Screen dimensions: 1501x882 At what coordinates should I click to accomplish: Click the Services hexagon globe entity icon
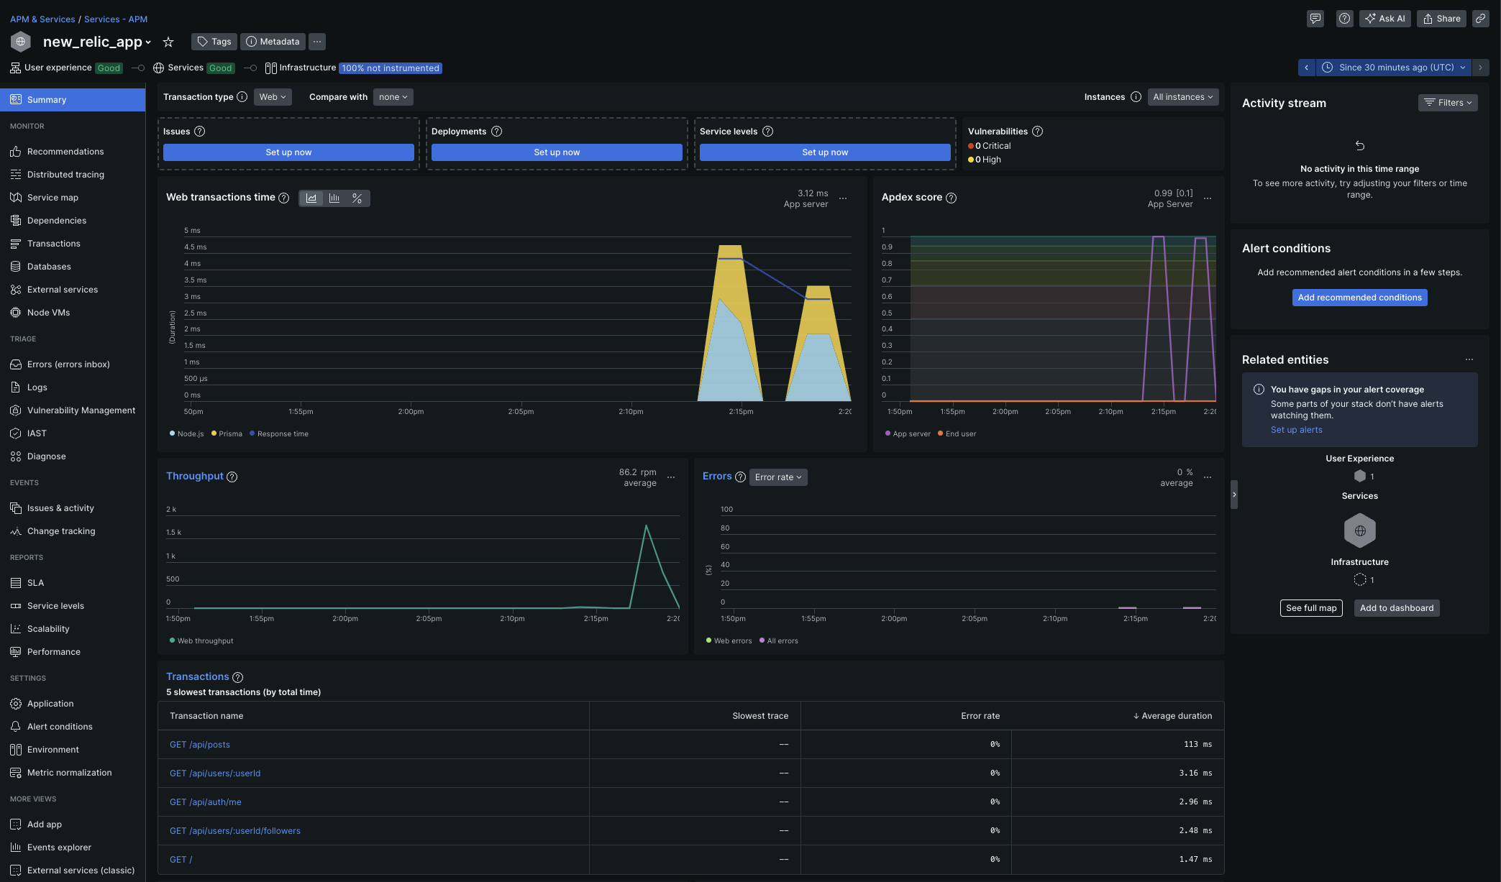pyautogui.click(x=1359, y=531)
